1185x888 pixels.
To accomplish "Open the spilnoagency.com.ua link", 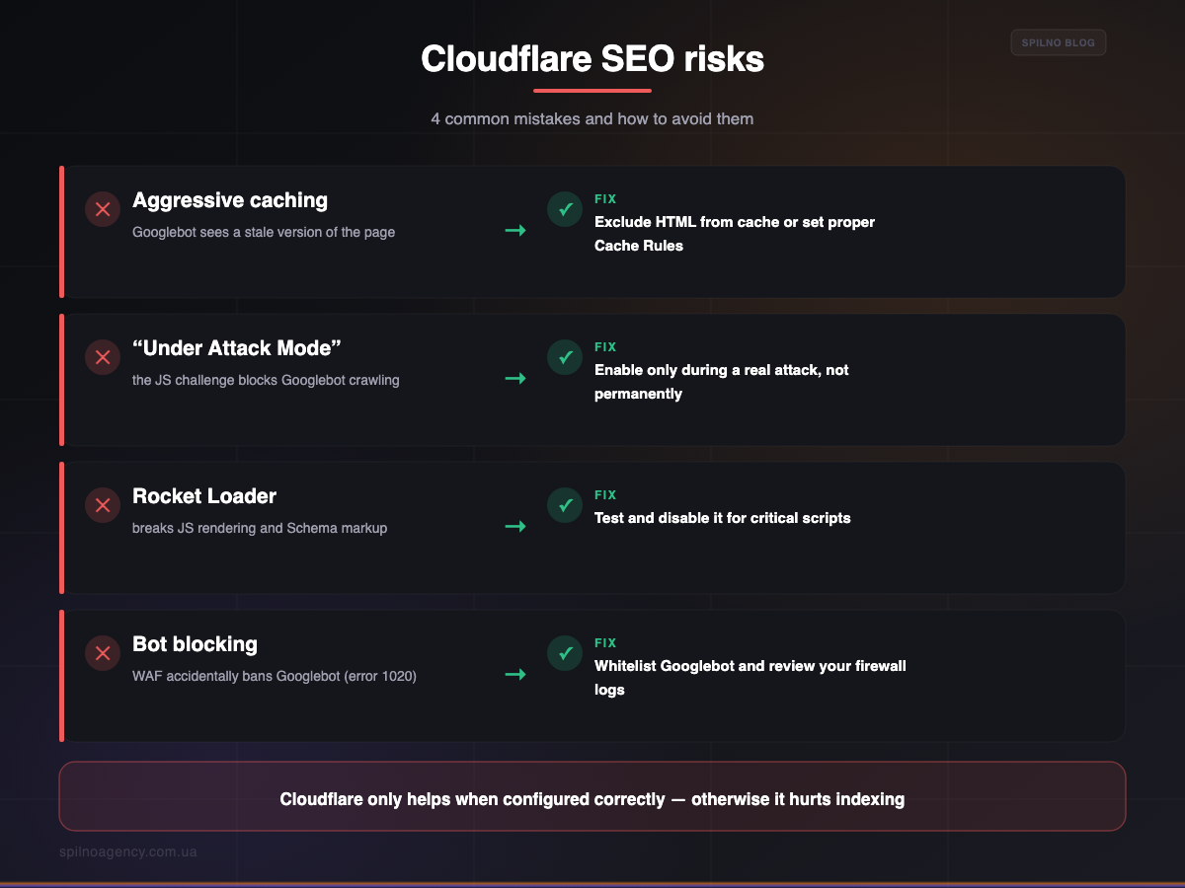I will tap(127, 851).
